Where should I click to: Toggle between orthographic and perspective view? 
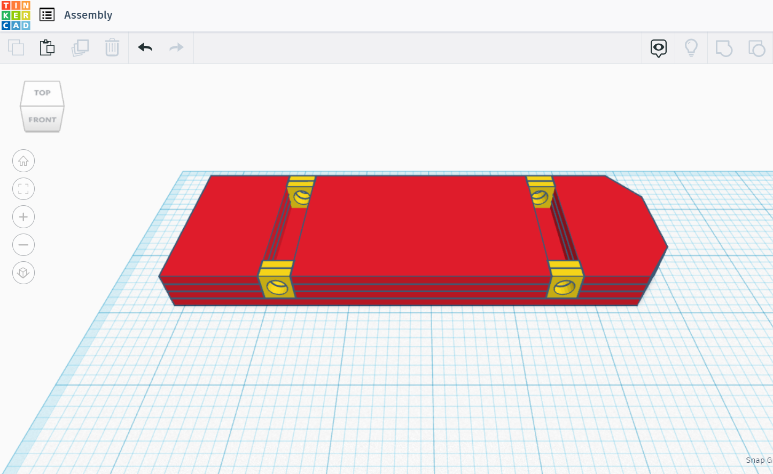(x=23, y=272)
